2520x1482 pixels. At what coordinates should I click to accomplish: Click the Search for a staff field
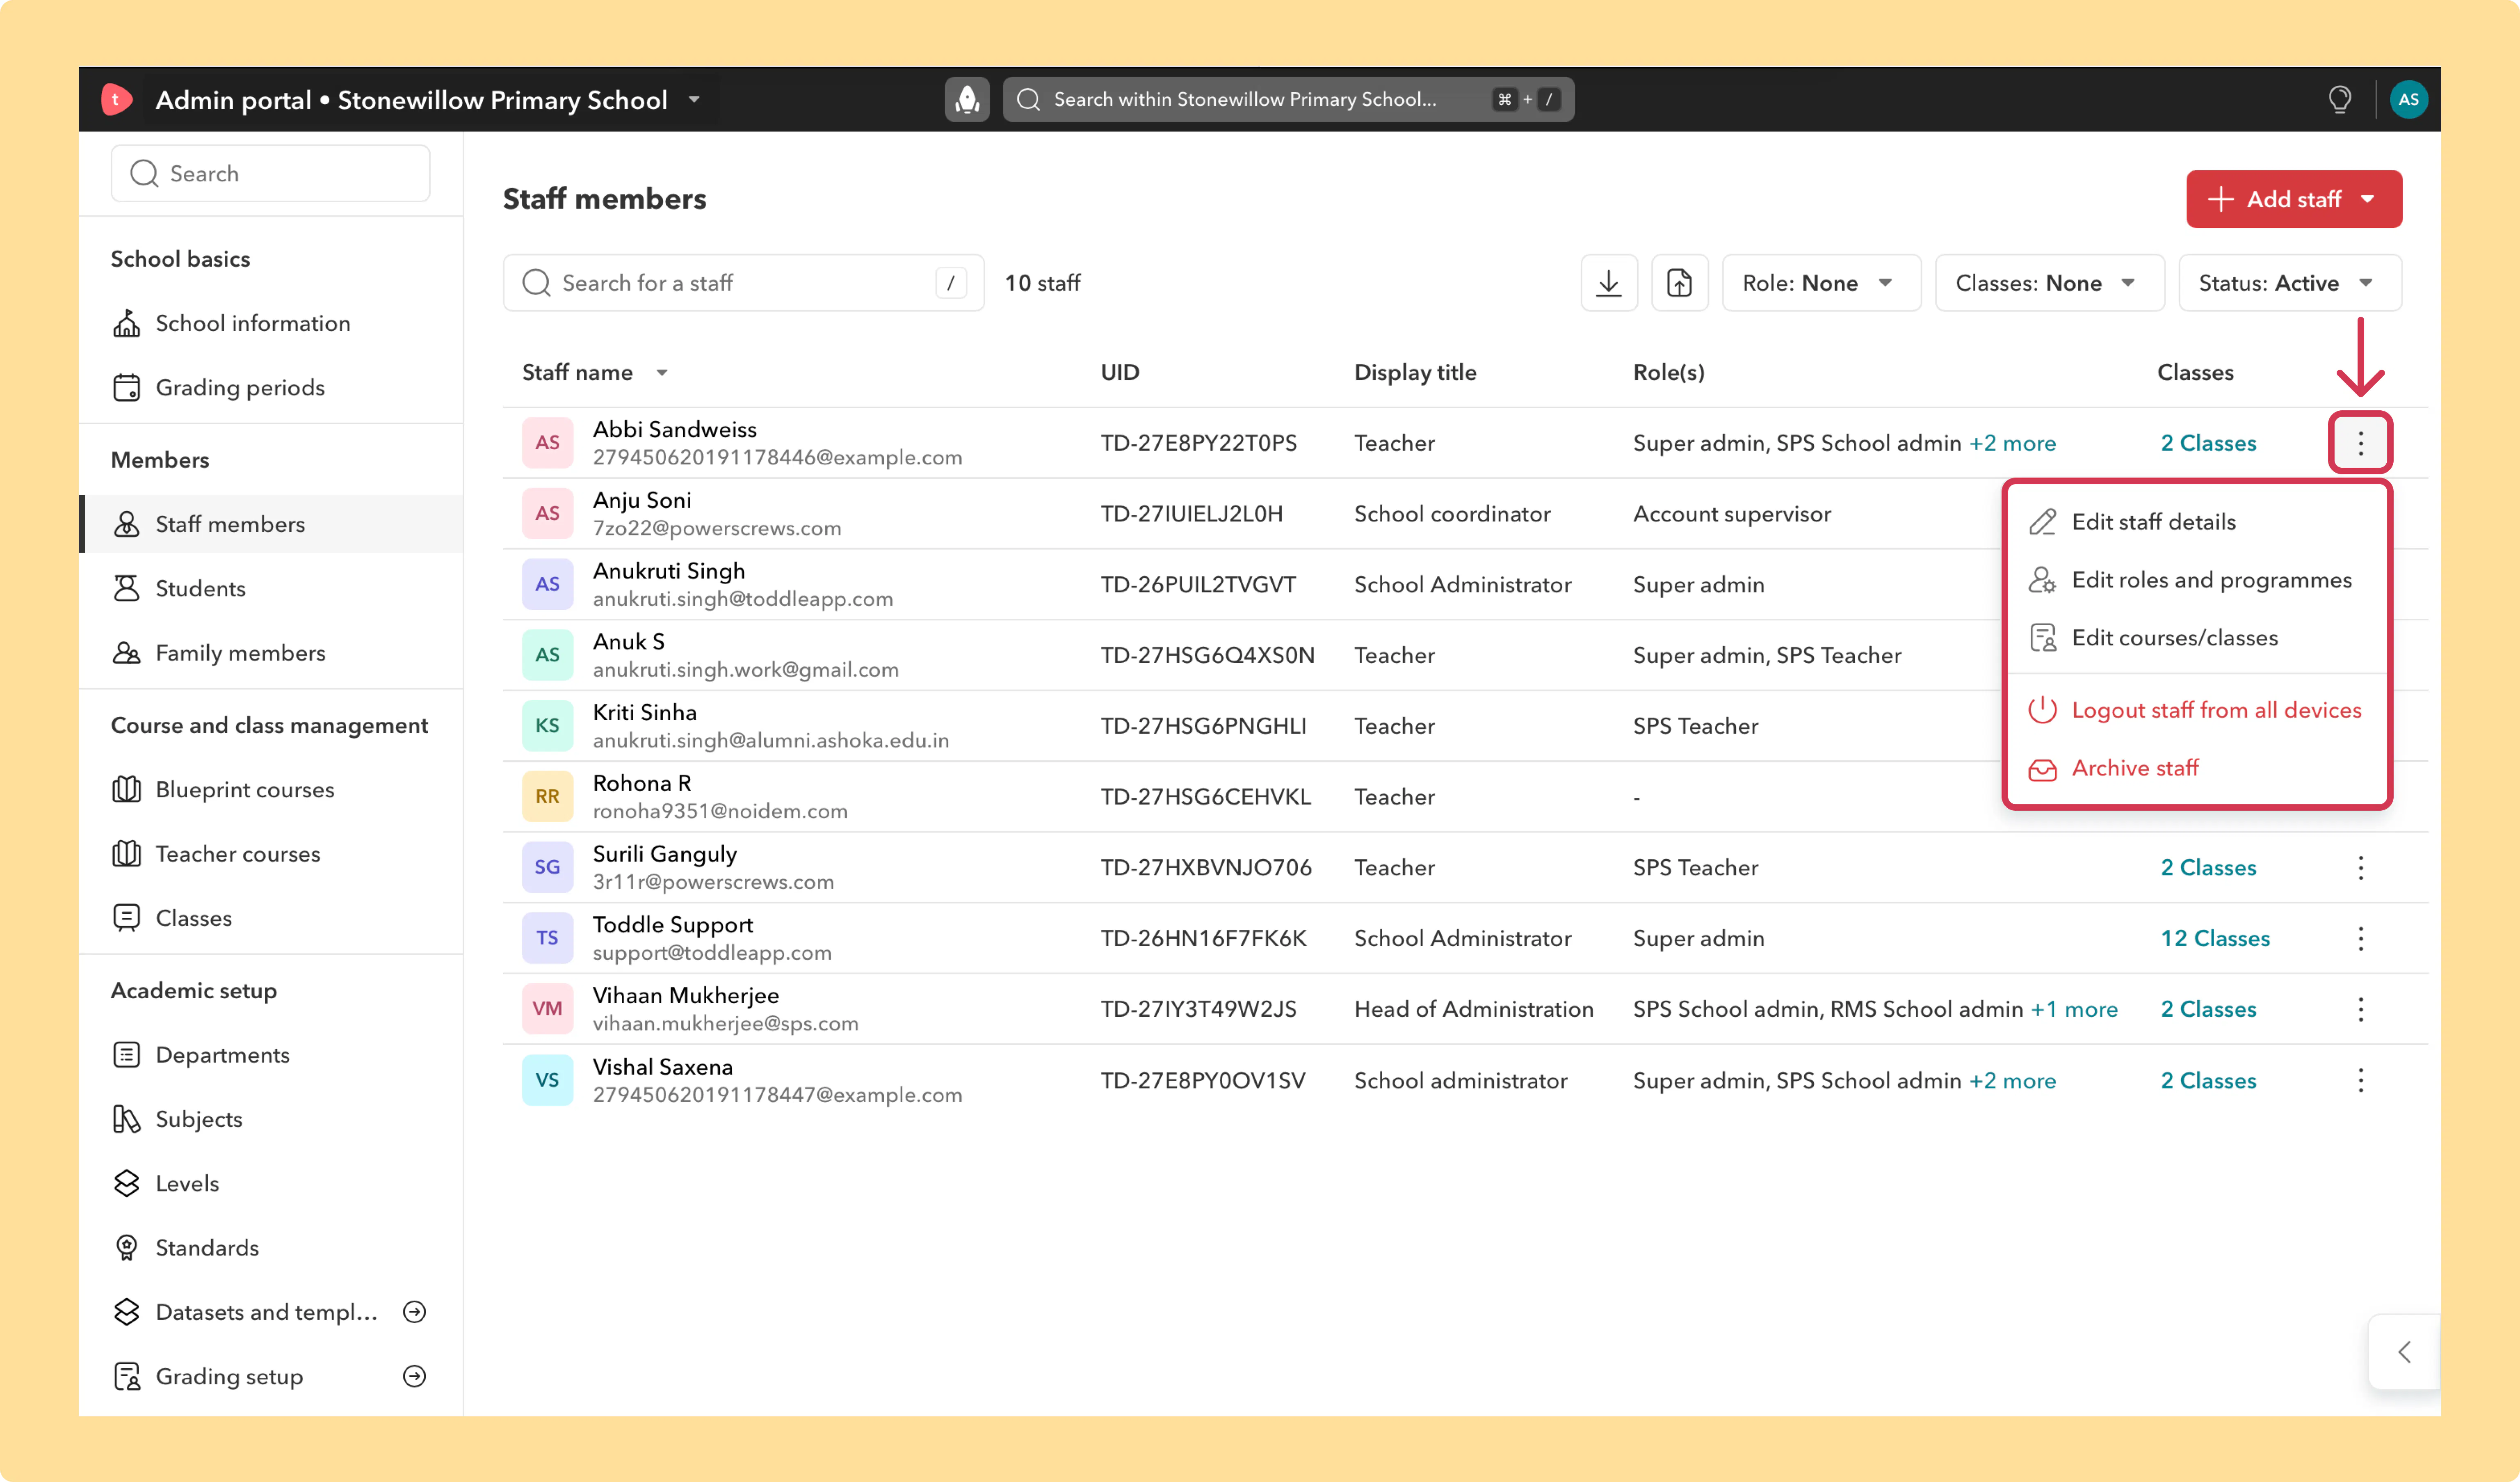coord(743,283)
